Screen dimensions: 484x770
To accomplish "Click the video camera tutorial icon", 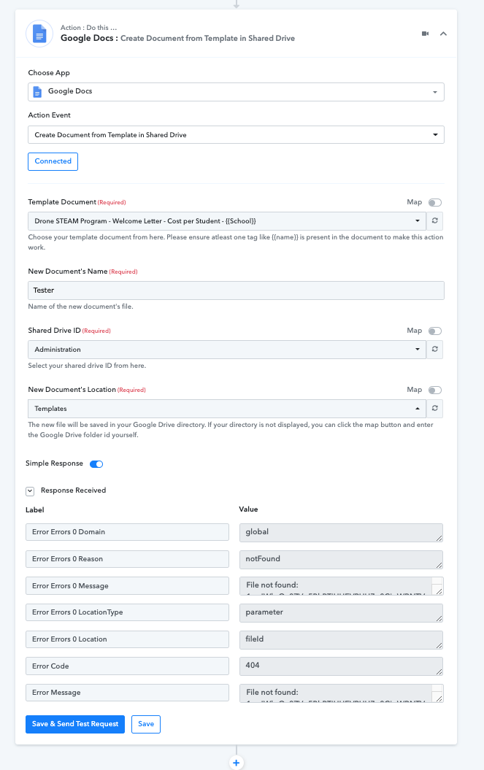I will 425,34.
